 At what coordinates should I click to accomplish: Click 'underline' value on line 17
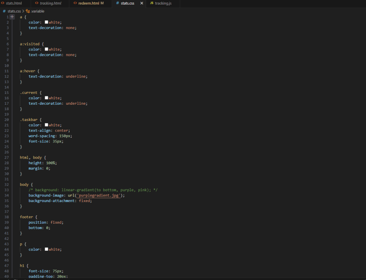pyautogui.click(x=75, y=103)
